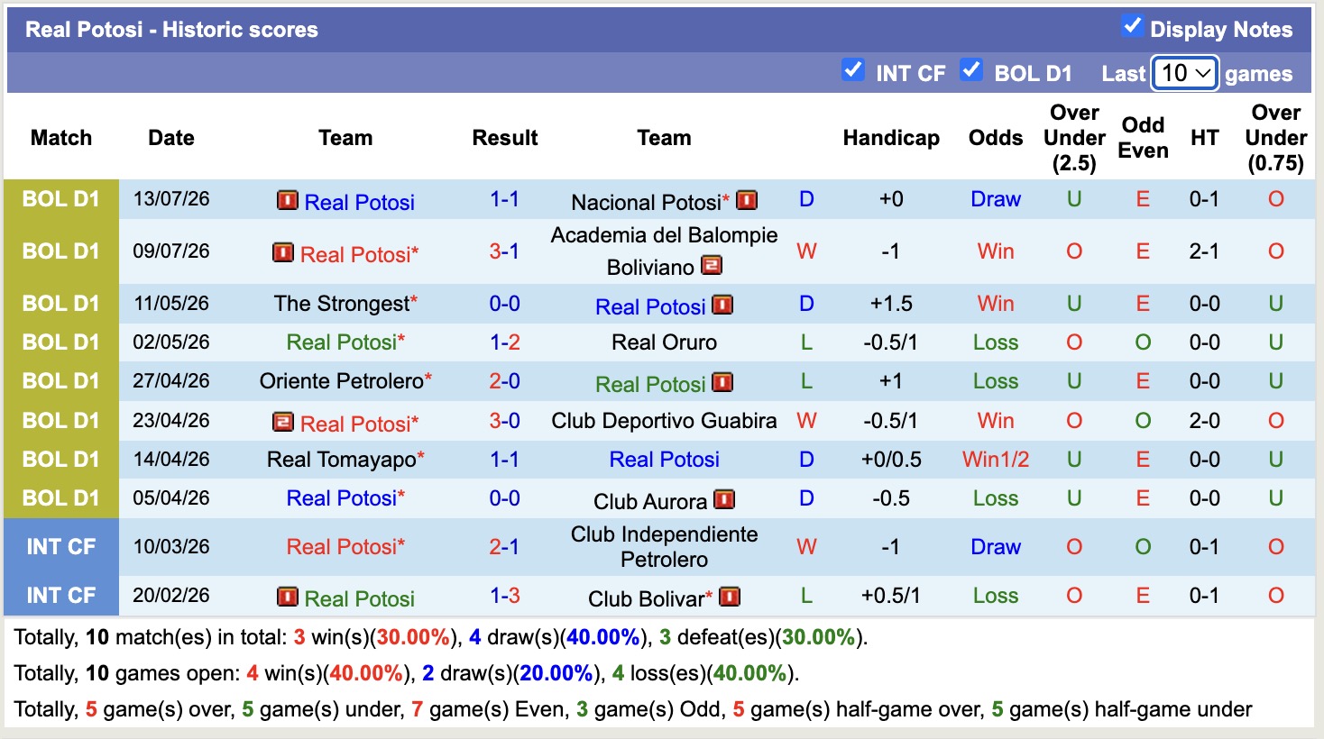Click the two-red-cards icon next to Academia del Balompie Boliviano
The image size is (1324, 739).
[x=712, y=266]
